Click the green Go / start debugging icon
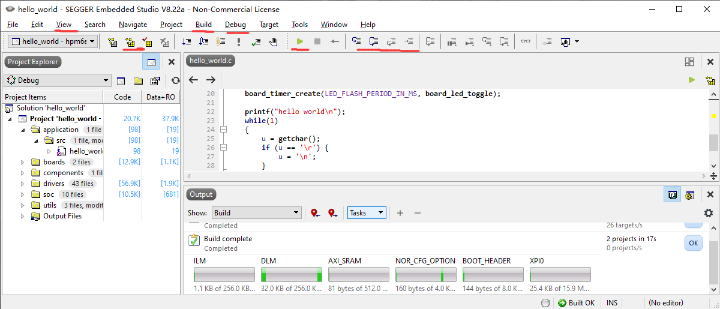The width and height of the screenshot is (720, 309). coord(300,41)
